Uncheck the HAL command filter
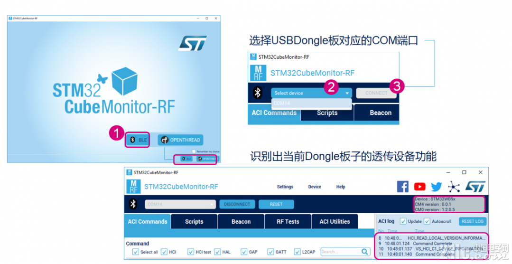 point(217,252)
